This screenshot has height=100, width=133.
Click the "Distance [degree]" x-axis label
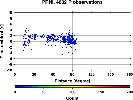pyautogui.click(x=72, y=81)
